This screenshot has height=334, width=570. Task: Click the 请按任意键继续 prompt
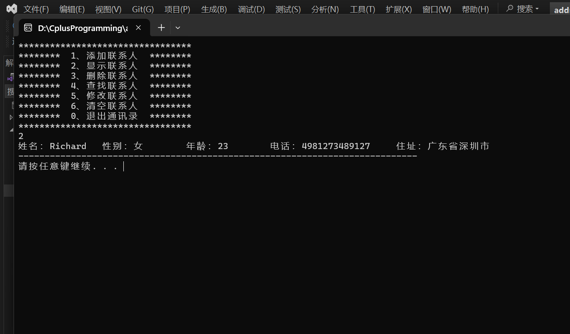(x=68, y=167)
